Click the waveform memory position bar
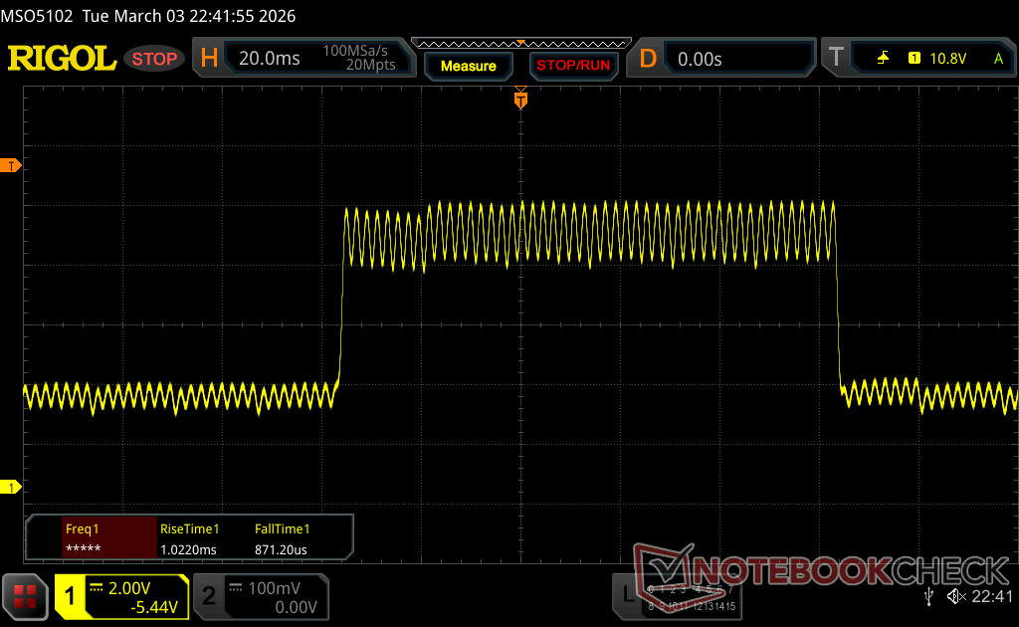 pyautogui.click(x=519, y=46)
